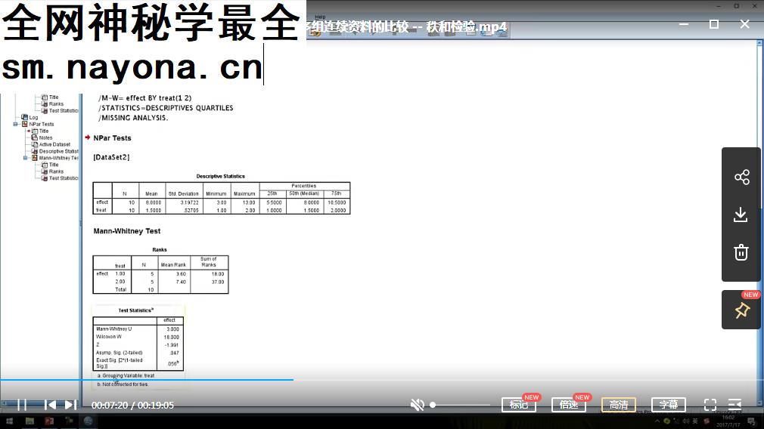Open the red app icon on the taskbar
Screen dimensions: 764x429
coord(49,421)
